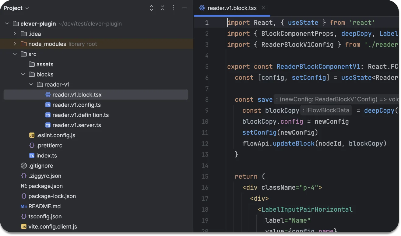Collapse the reader-v1 folder

pyautogui.click(x=31, y=85)
